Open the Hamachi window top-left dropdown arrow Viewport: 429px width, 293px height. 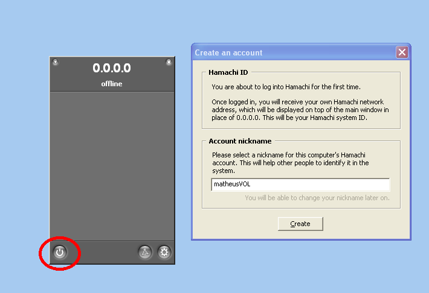[x=56, y=62]
